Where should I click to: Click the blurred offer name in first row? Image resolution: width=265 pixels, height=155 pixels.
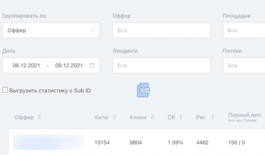[x=49, y=142]
